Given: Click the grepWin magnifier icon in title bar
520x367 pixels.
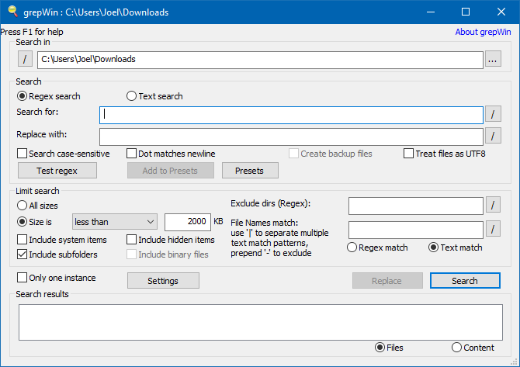Looking at the screenshot, I should coord(13,12).
